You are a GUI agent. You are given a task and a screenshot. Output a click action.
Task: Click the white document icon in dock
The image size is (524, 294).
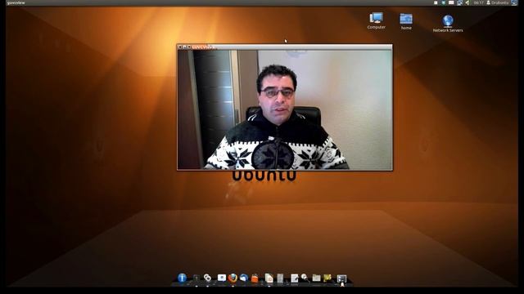(x=269, y=278)
